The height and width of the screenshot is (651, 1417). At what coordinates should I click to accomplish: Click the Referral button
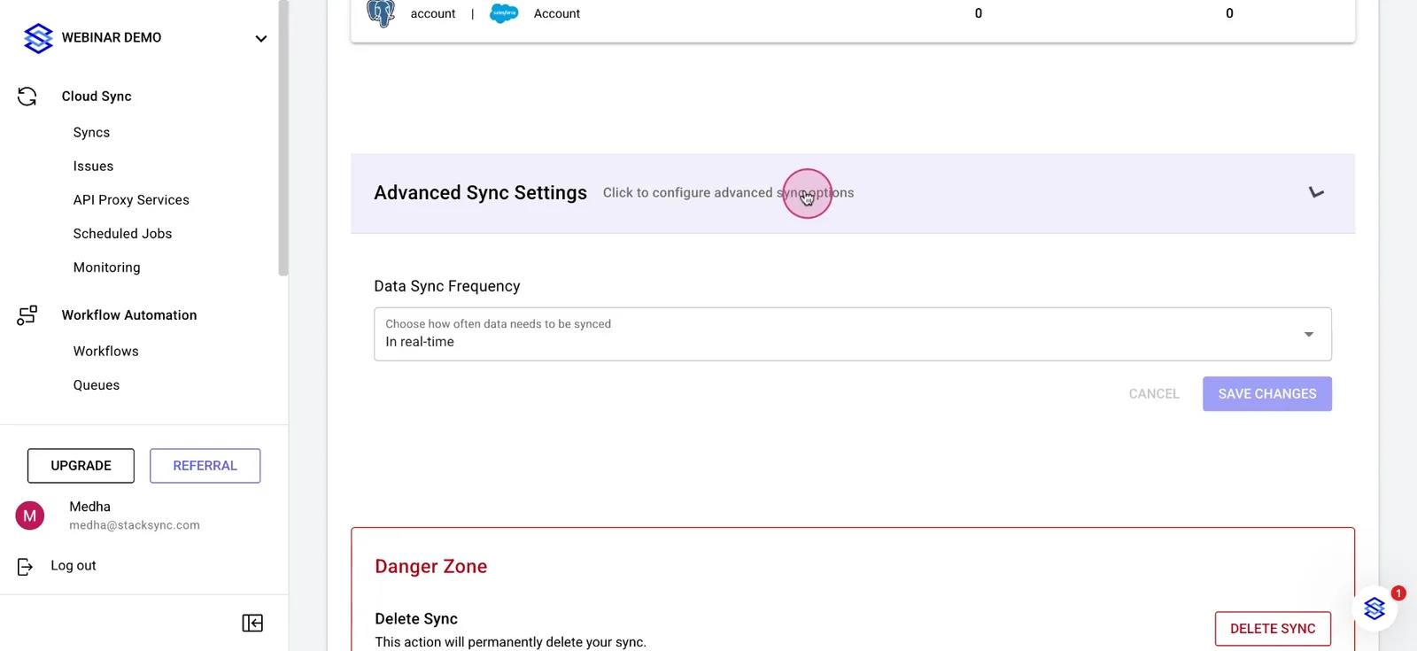pos(205,466)
